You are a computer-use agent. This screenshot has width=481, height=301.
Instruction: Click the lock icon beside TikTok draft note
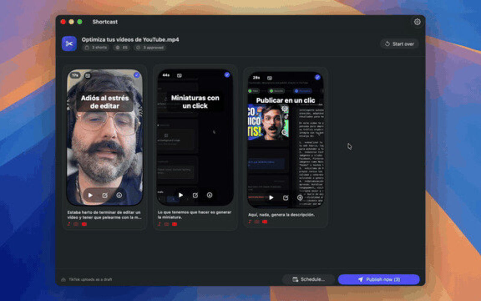pos(63,279)
